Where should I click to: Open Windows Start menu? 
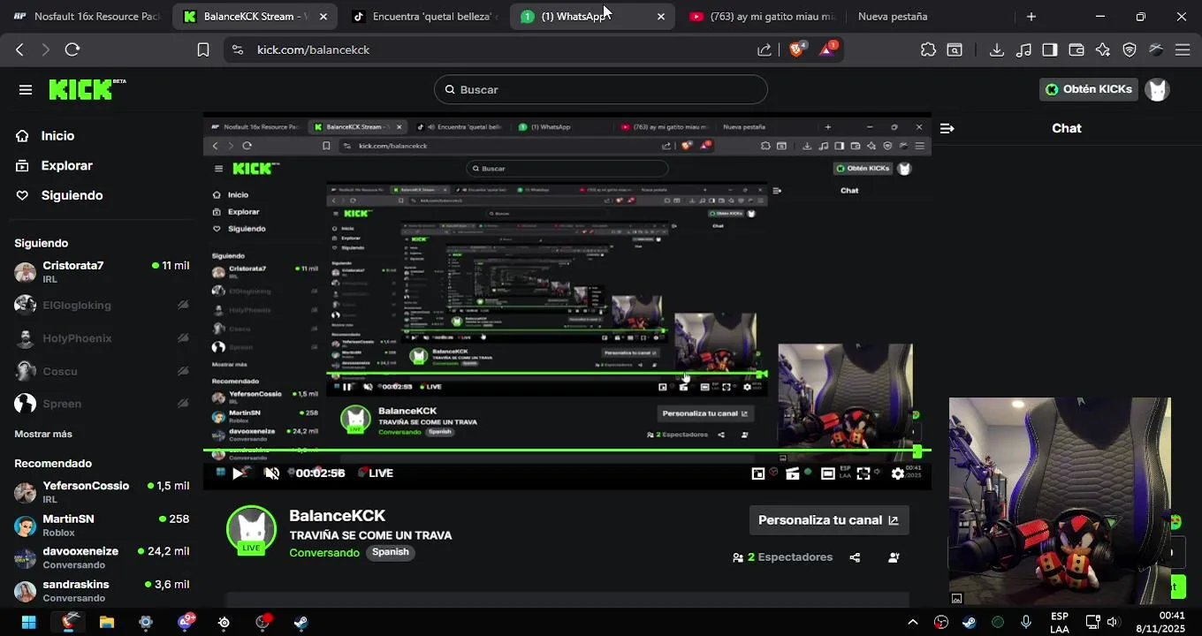click(x=28, y=622)
